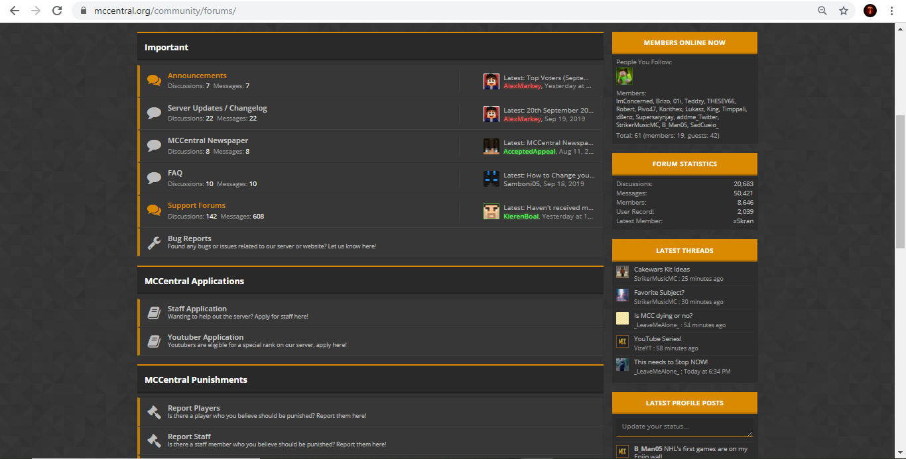Open AcceptedAppeal avatar in Newspaper row
Image resolution: width=906 pixels, height=459 pixels.
491,146
